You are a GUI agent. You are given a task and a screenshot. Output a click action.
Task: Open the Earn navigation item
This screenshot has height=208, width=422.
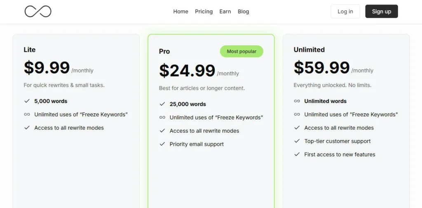(225, 12)
